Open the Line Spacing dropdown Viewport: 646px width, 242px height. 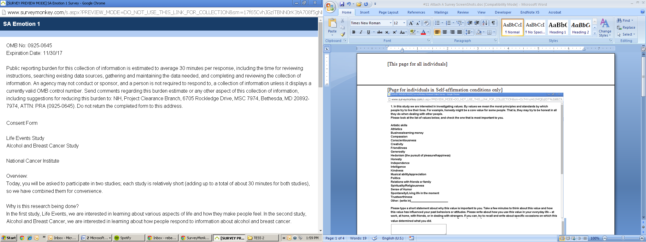(x=469, y=32)
